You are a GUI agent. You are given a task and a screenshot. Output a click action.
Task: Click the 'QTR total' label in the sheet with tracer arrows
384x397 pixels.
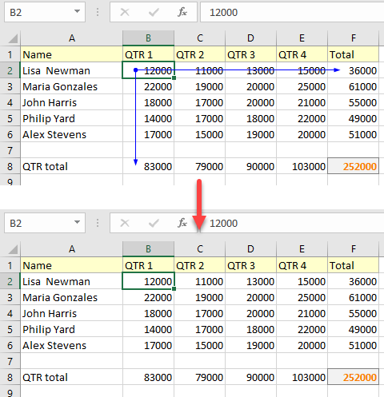(x=71, y=166)
